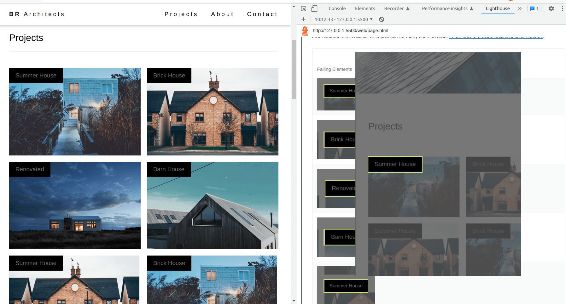Click the color contrast learn-more link

pyautogui.click(x=496, y=37)
